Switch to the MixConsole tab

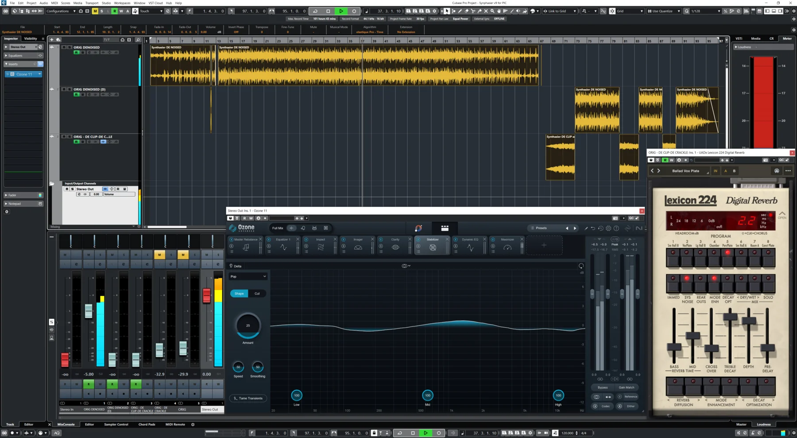pos(66,424)
